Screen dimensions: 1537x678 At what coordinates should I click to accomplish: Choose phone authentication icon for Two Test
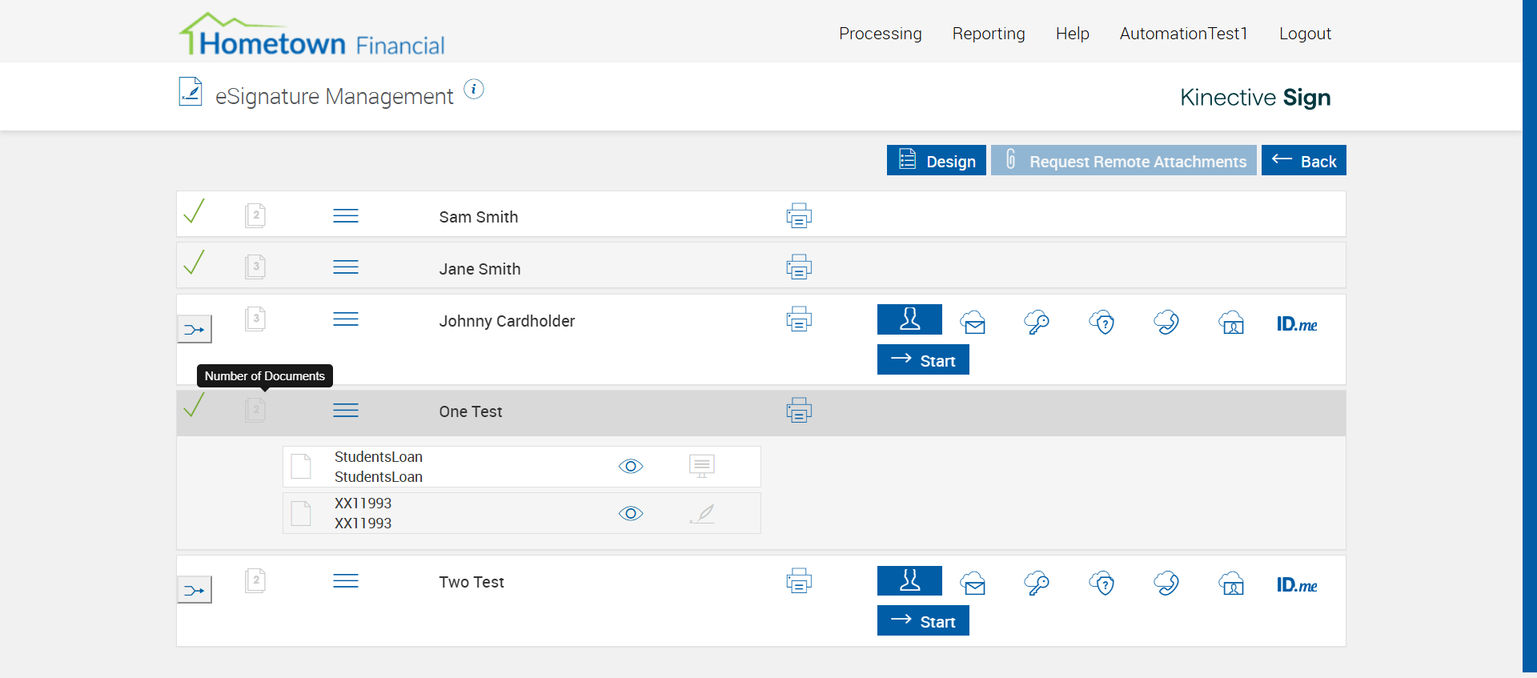(1166, 584)
